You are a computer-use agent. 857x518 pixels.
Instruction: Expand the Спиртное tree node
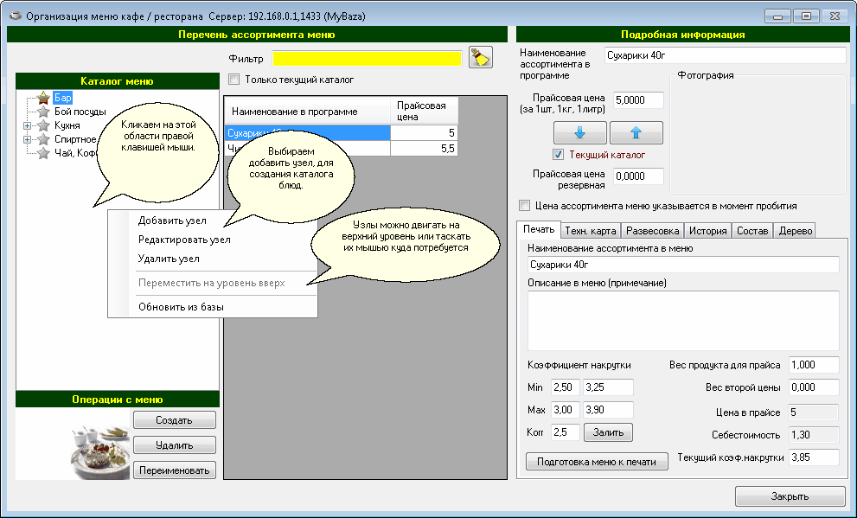point(27,139)
